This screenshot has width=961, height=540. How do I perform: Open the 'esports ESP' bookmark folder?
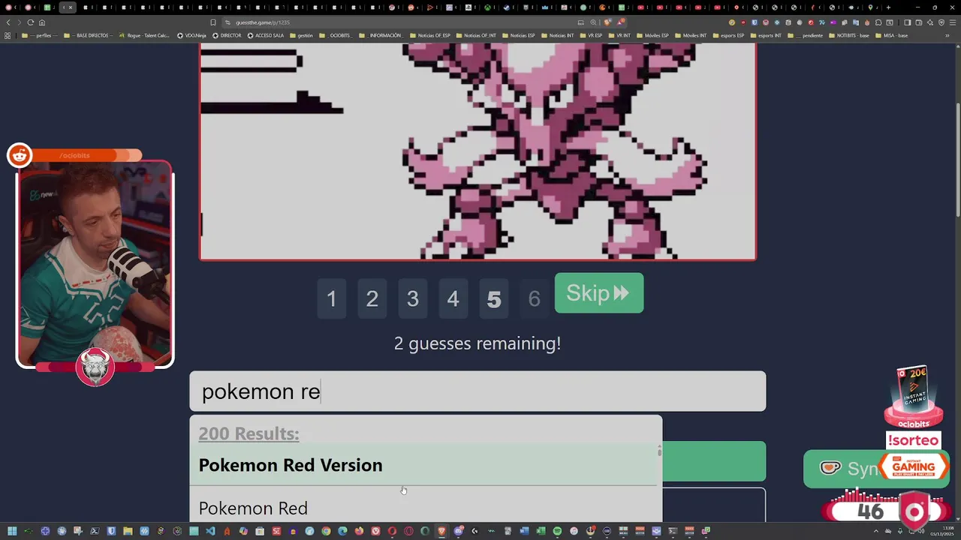728,35
